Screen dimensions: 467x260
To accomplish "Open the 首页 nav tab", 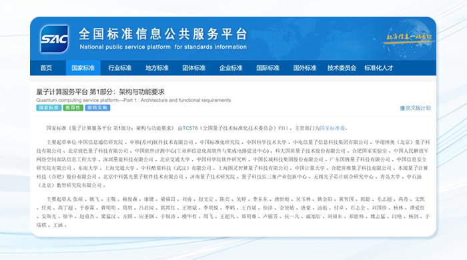I will click(x=46, y=68).
